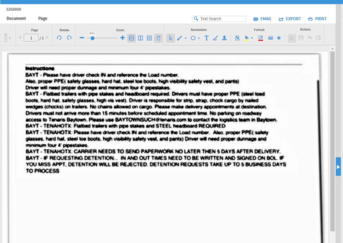Viewport: 343px width, 243px height.
Task: Expand the blue side panel arrow tab
Action: 338,167
